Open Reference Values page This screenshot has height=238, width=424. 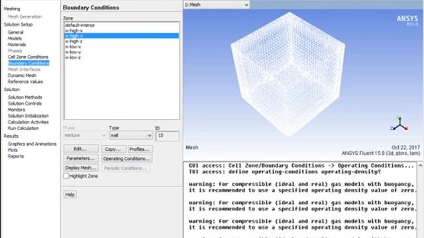[25, 82]
